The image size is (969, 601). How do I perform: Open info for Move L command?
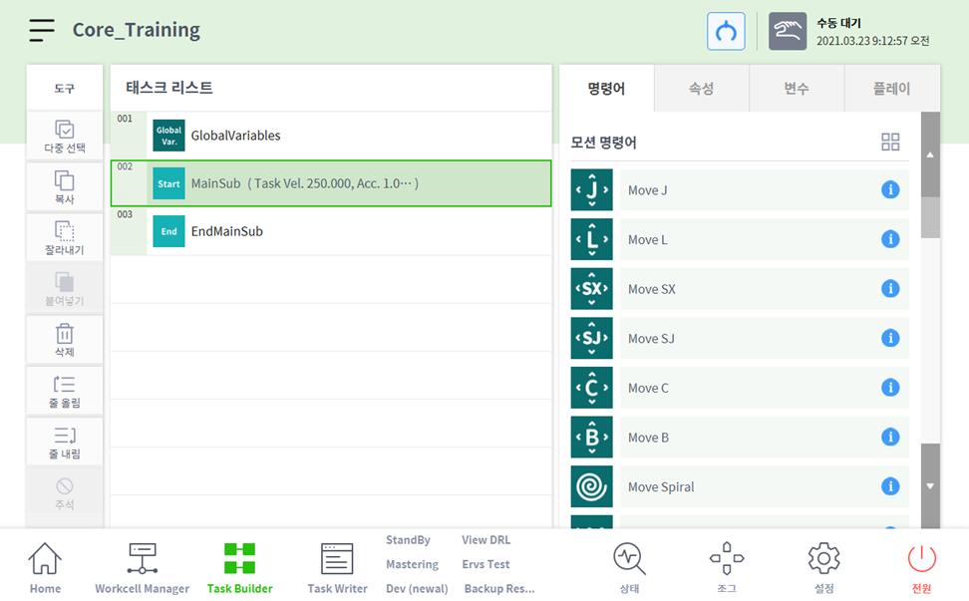tap(890, 239)
